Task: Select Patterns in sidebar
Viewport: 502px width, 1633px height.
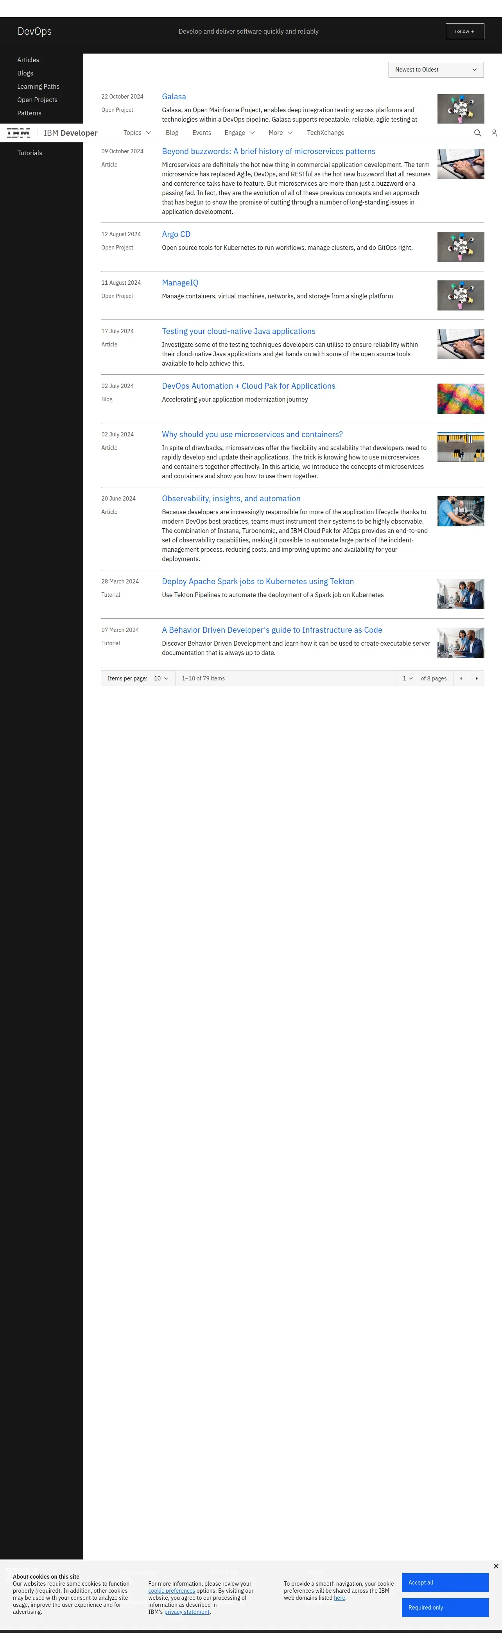Action: (x=29, y=113)
